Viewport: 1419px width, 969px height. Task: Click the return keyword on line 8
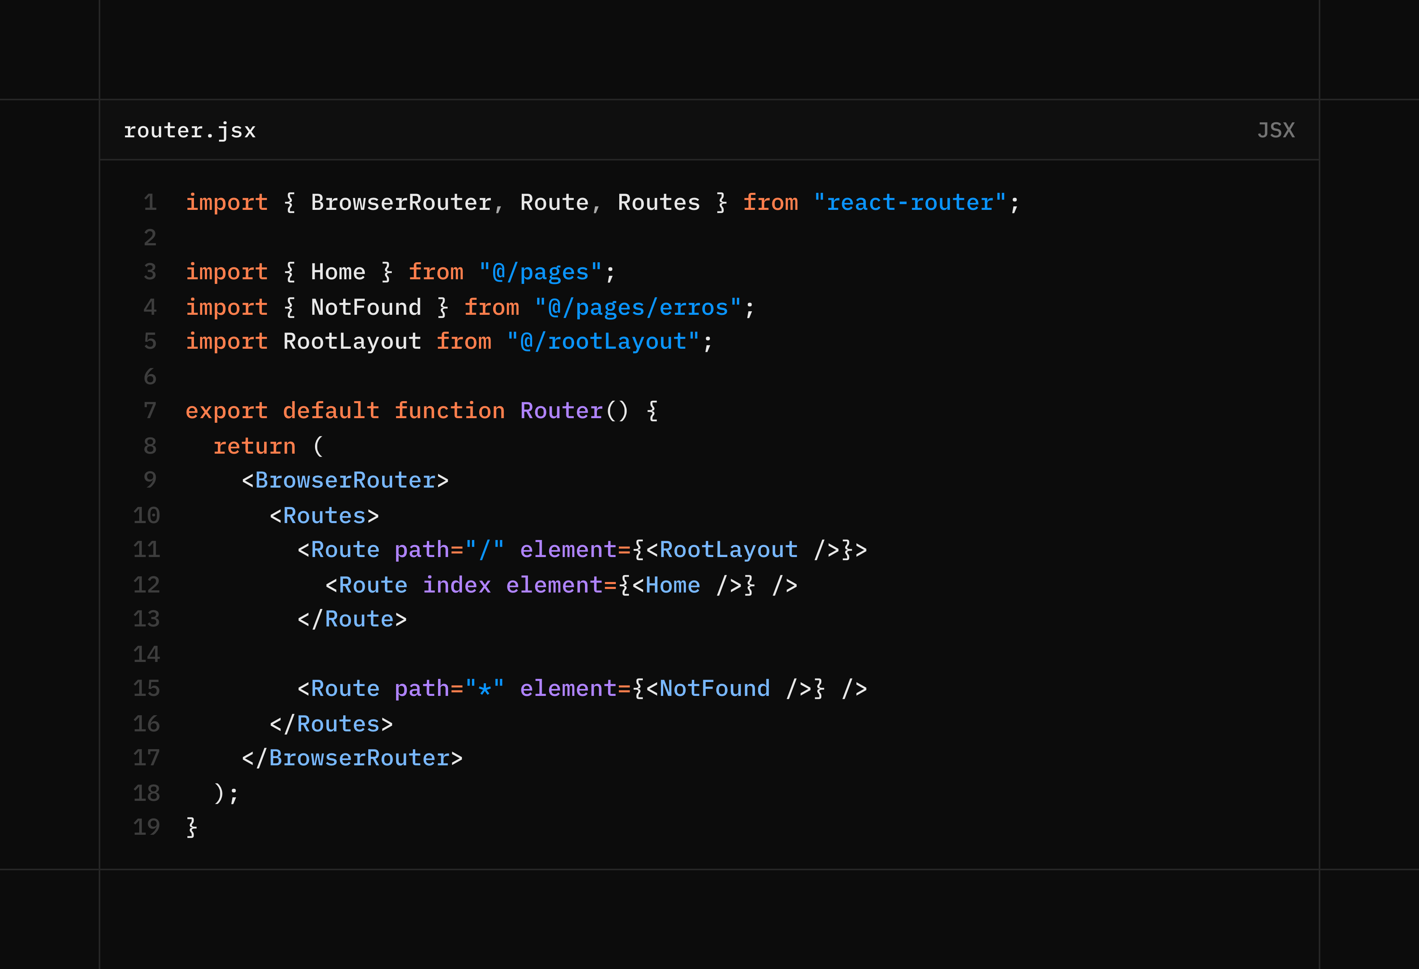point(254,446)
